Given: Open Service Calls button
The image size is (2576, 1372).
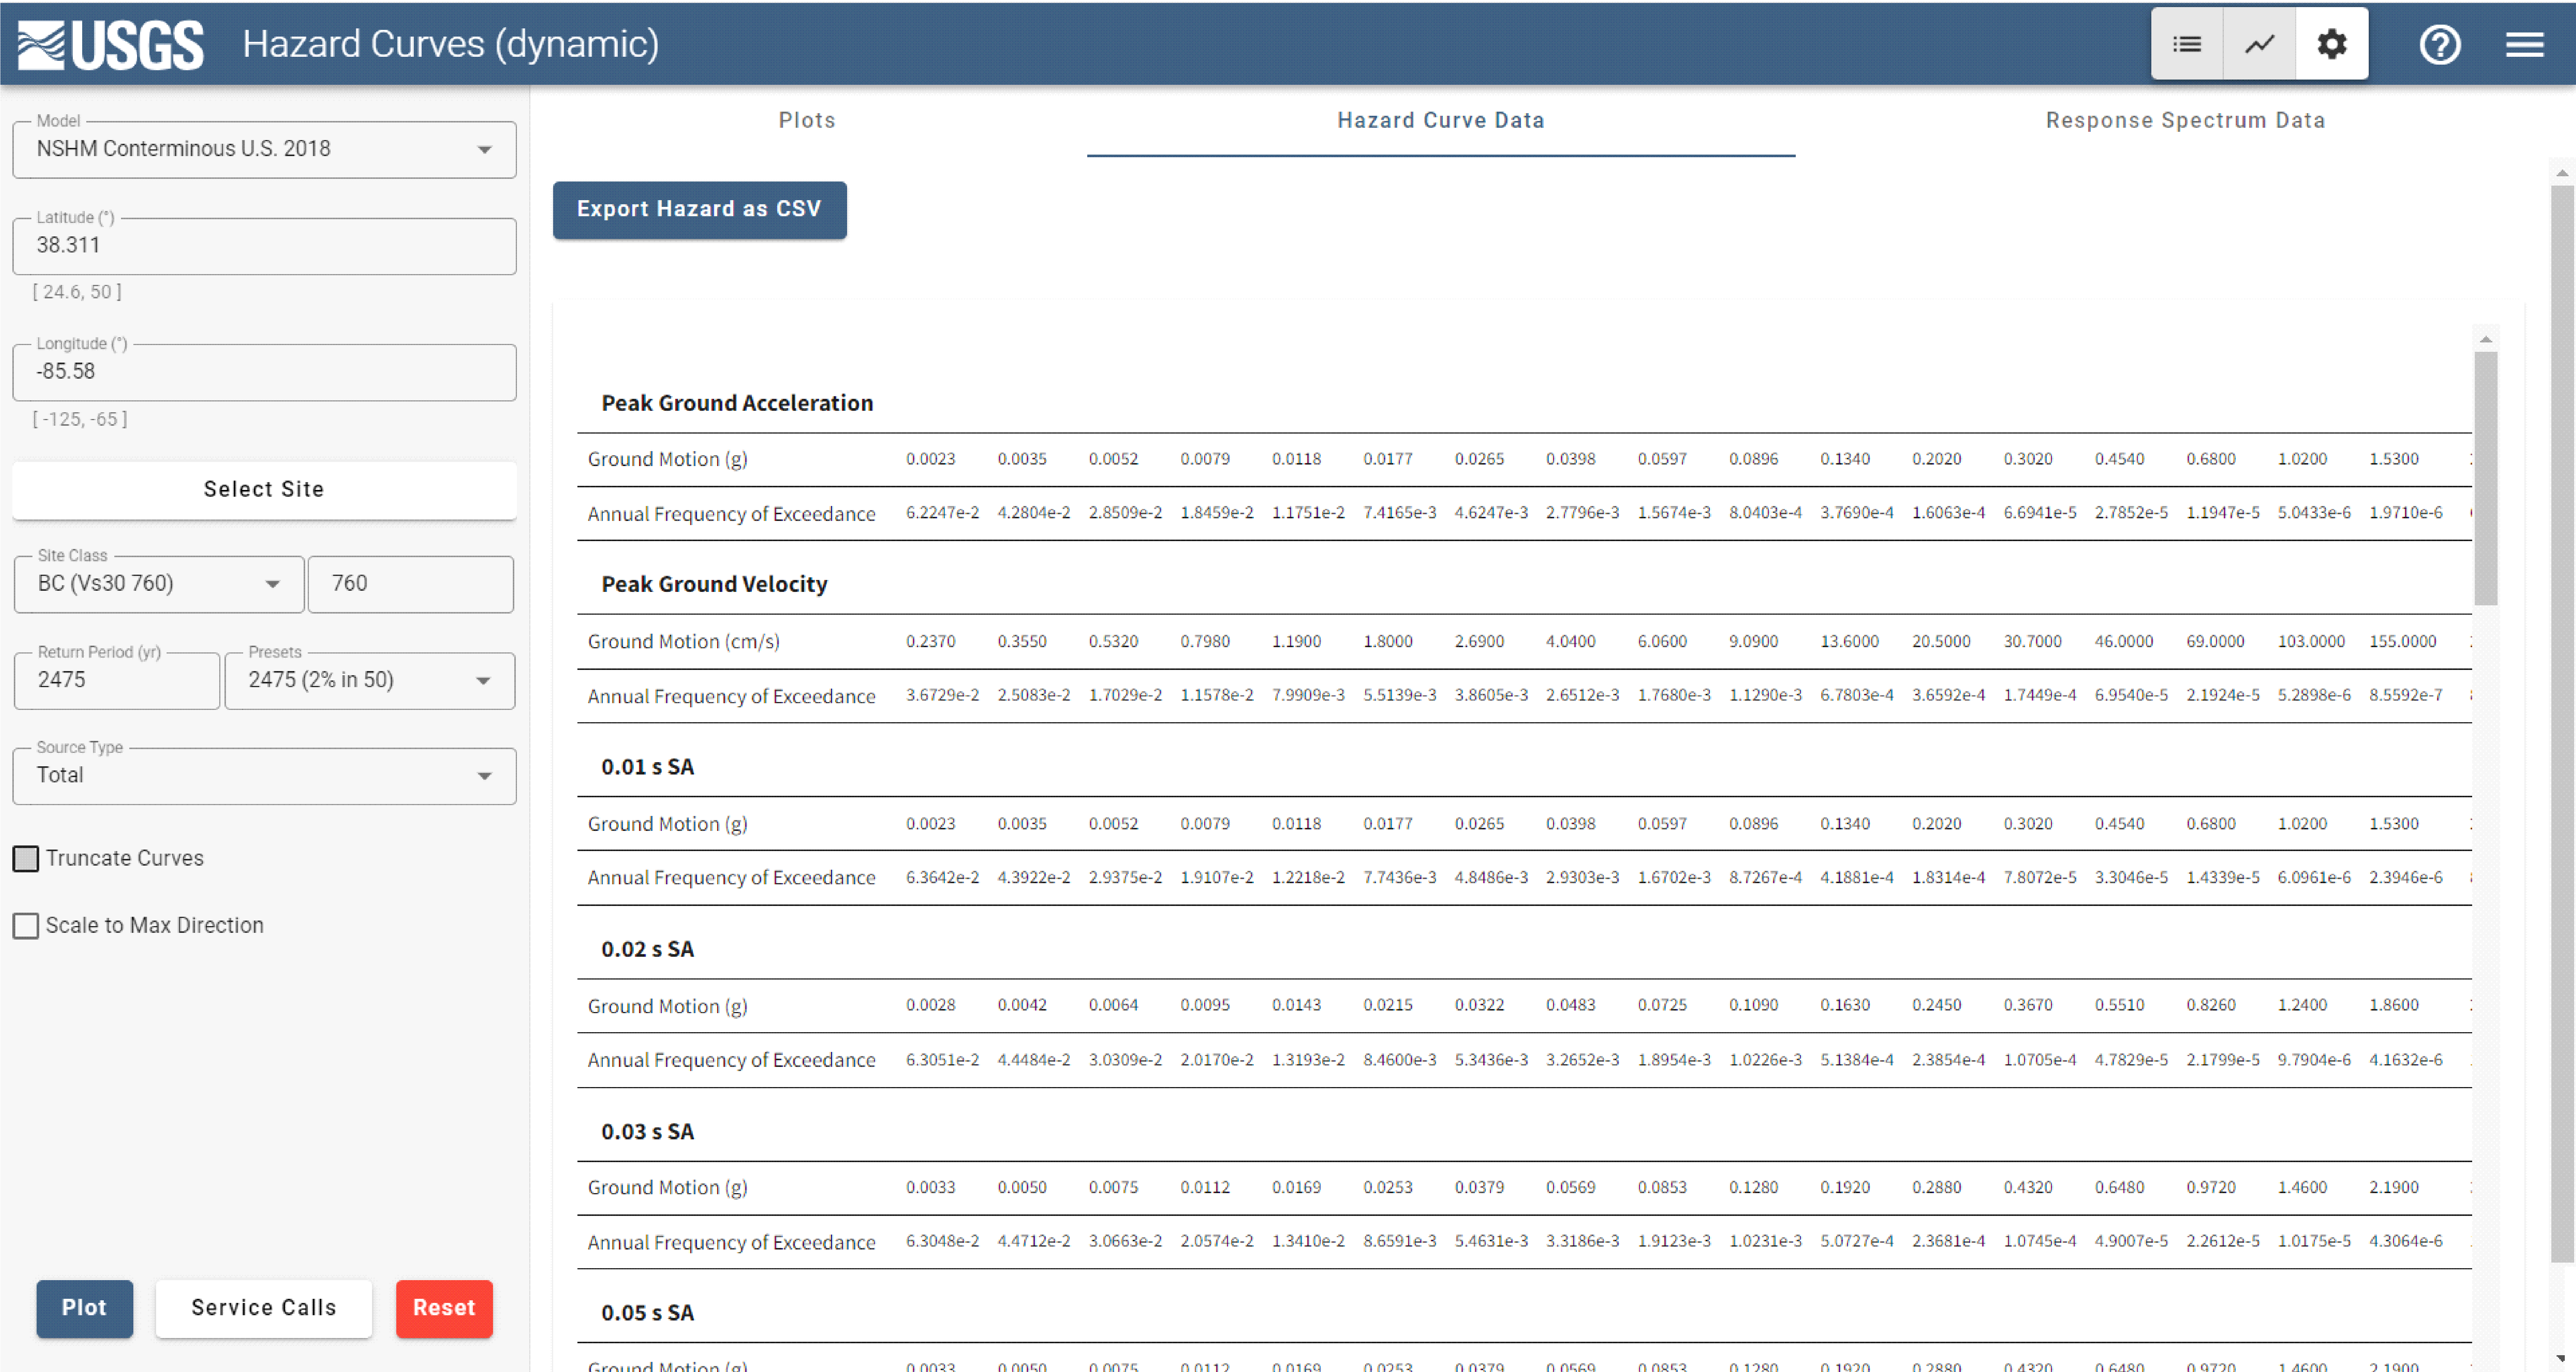Looking at the screenshot, I should pos(264,1308).
